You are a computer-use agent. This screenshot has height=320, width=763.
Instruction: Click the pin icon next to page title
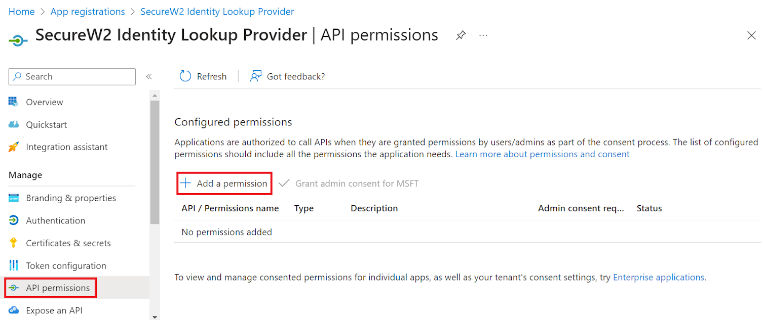[x=461, y=35]
